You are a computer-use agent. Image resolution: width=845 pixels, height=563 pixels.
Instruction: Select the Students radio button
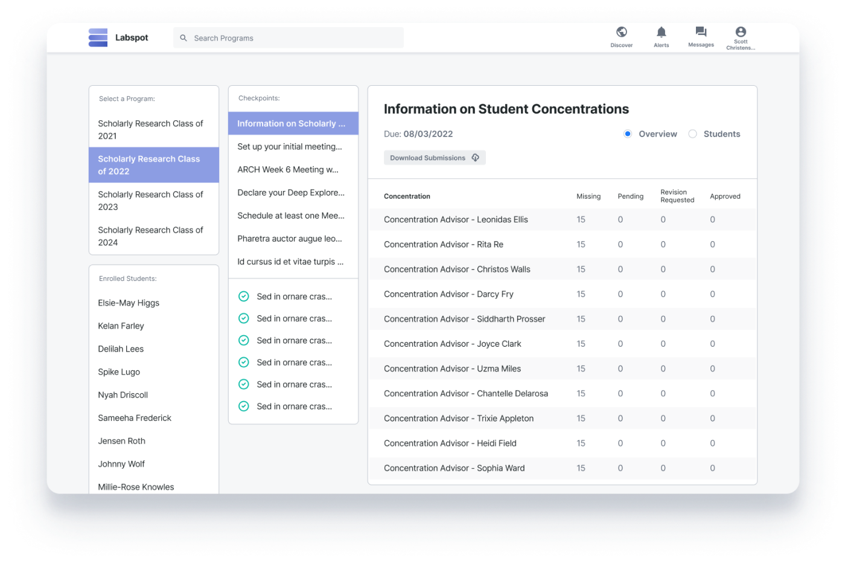tap(692, 134)
